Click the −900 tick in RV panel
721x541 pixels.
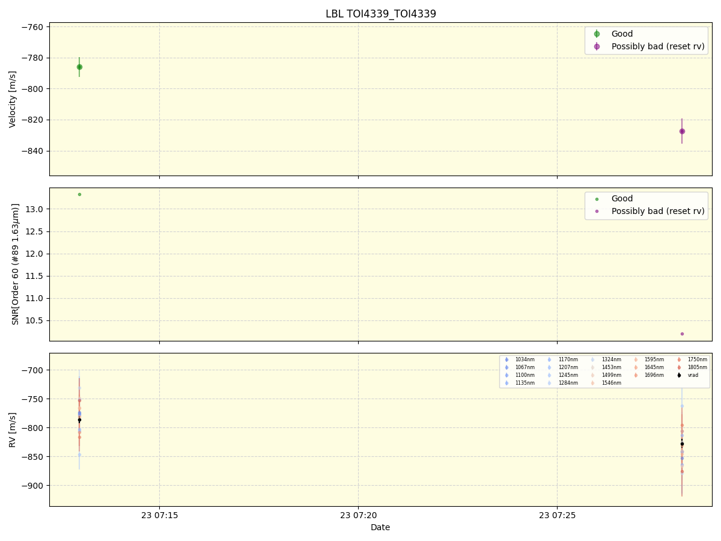tap(31, 486)
